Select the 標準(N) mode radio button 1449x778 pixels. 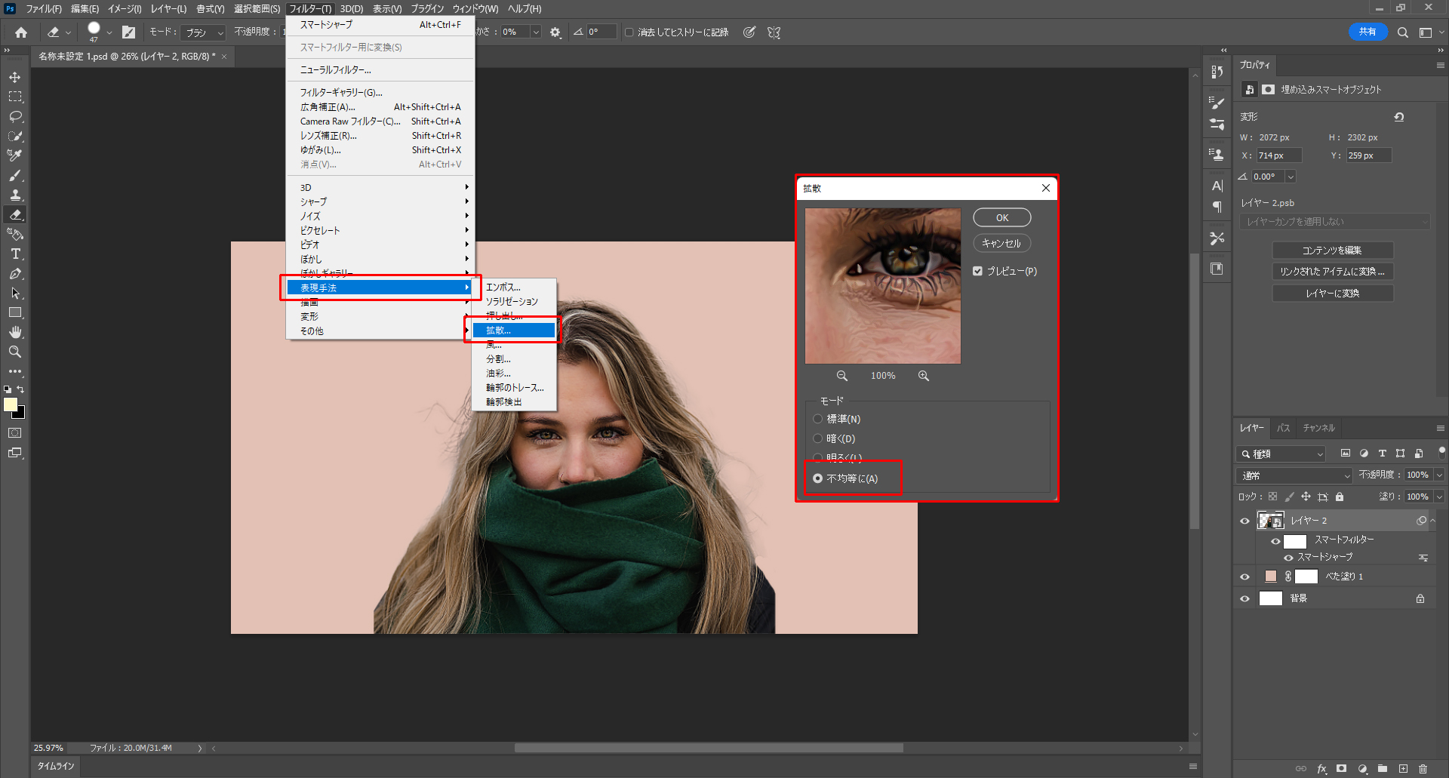tap(817, 419)
